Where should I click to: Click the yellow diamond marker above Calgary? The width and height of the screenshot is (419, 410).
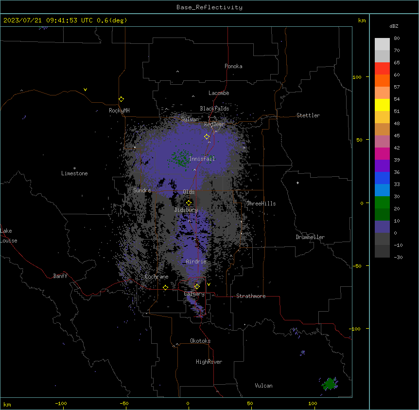tap(197, 287)
